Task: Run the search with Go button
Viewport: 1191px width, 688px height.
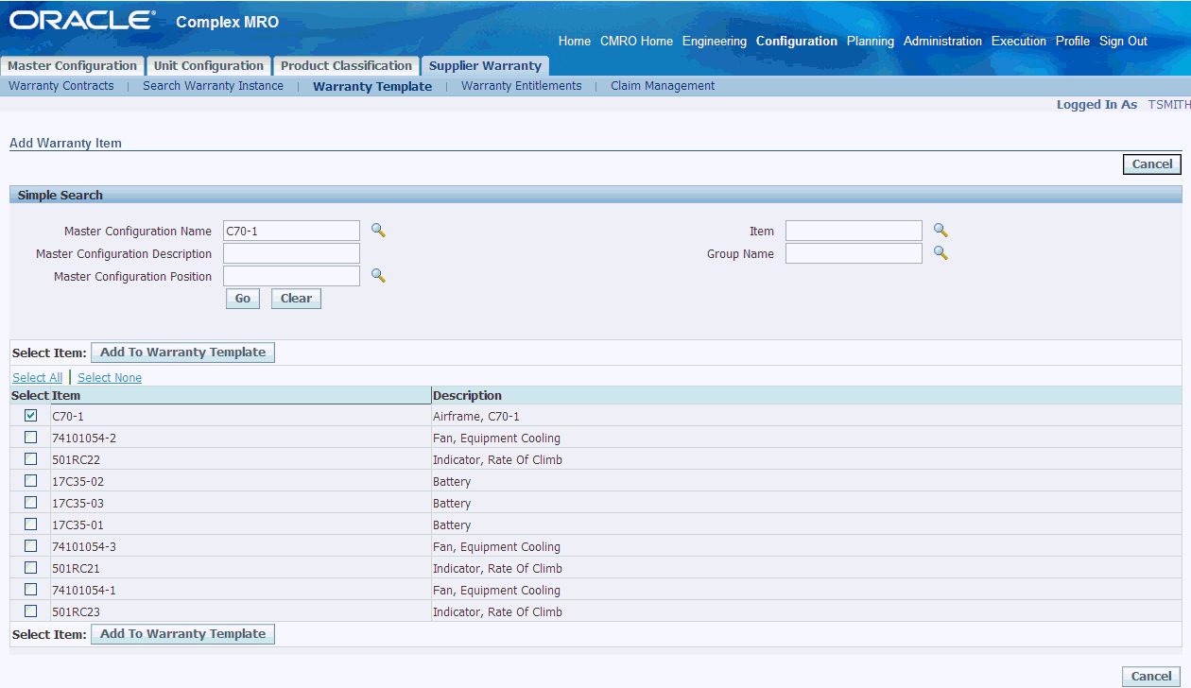Action: pyautogui.click(x=243, y=299)
